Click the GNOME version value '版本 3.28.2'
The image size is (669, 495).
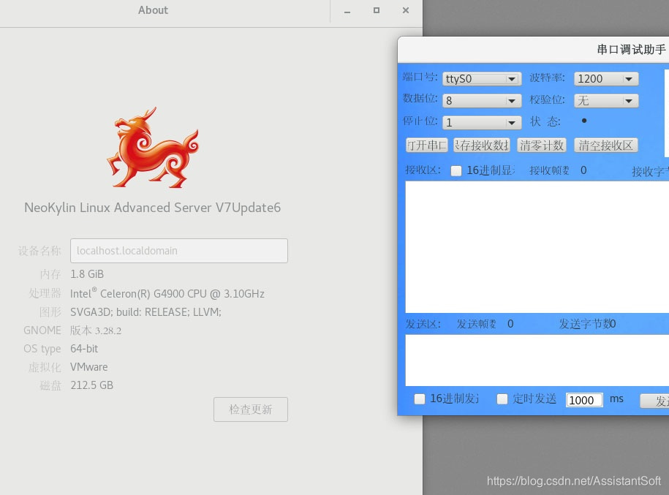(x=96, y=330)
